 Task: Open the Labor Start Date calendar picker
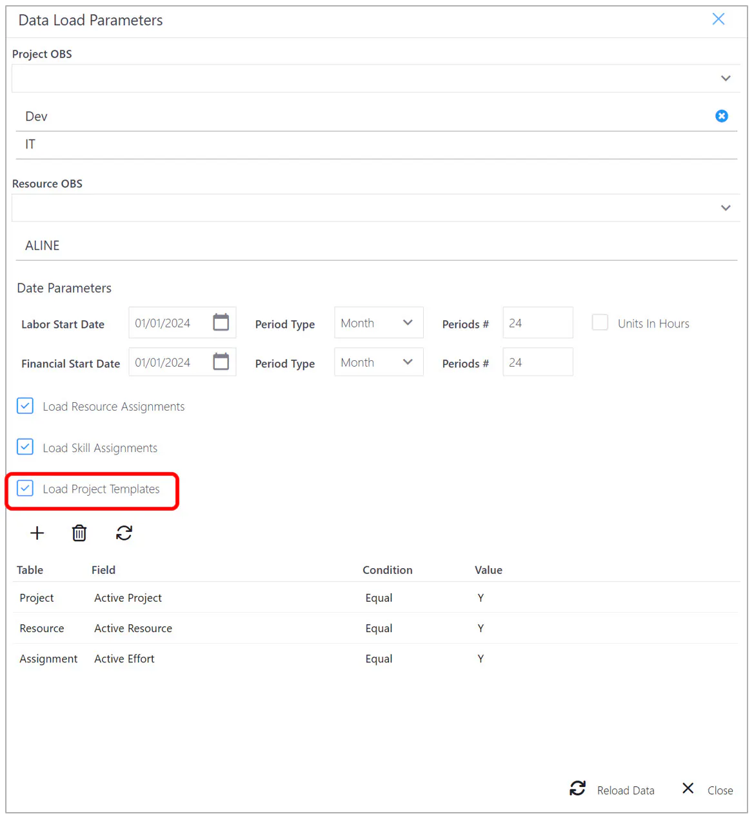tap(221, 322)
